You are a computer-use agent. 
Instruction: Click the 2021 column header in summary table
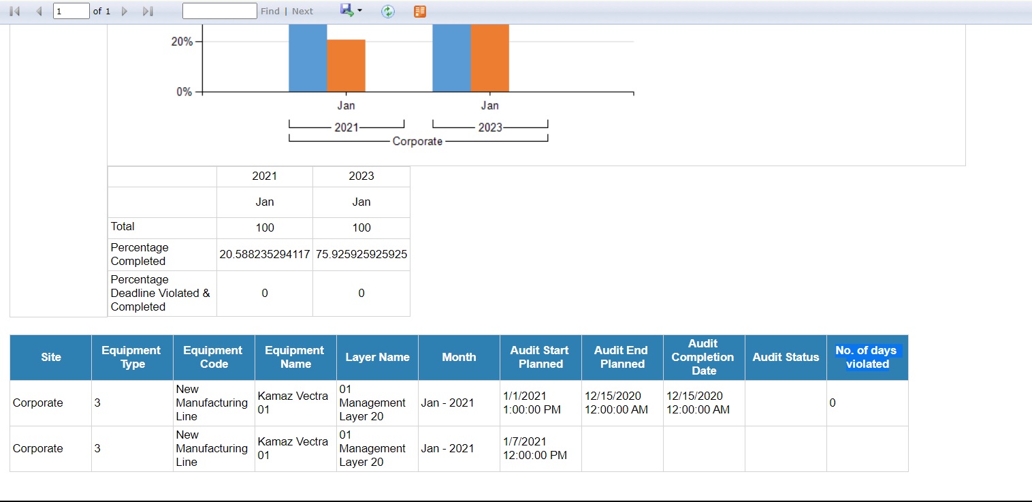[x=265, y=176]
